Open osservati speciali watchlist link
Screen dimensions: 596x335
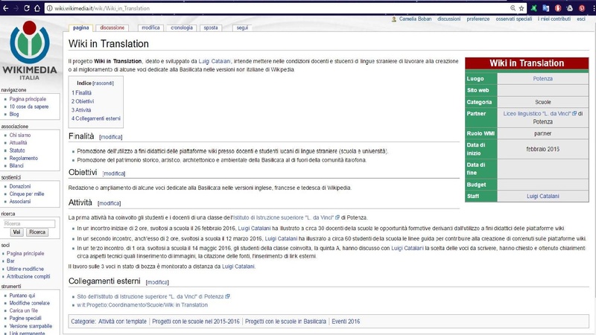coord(513,19)
